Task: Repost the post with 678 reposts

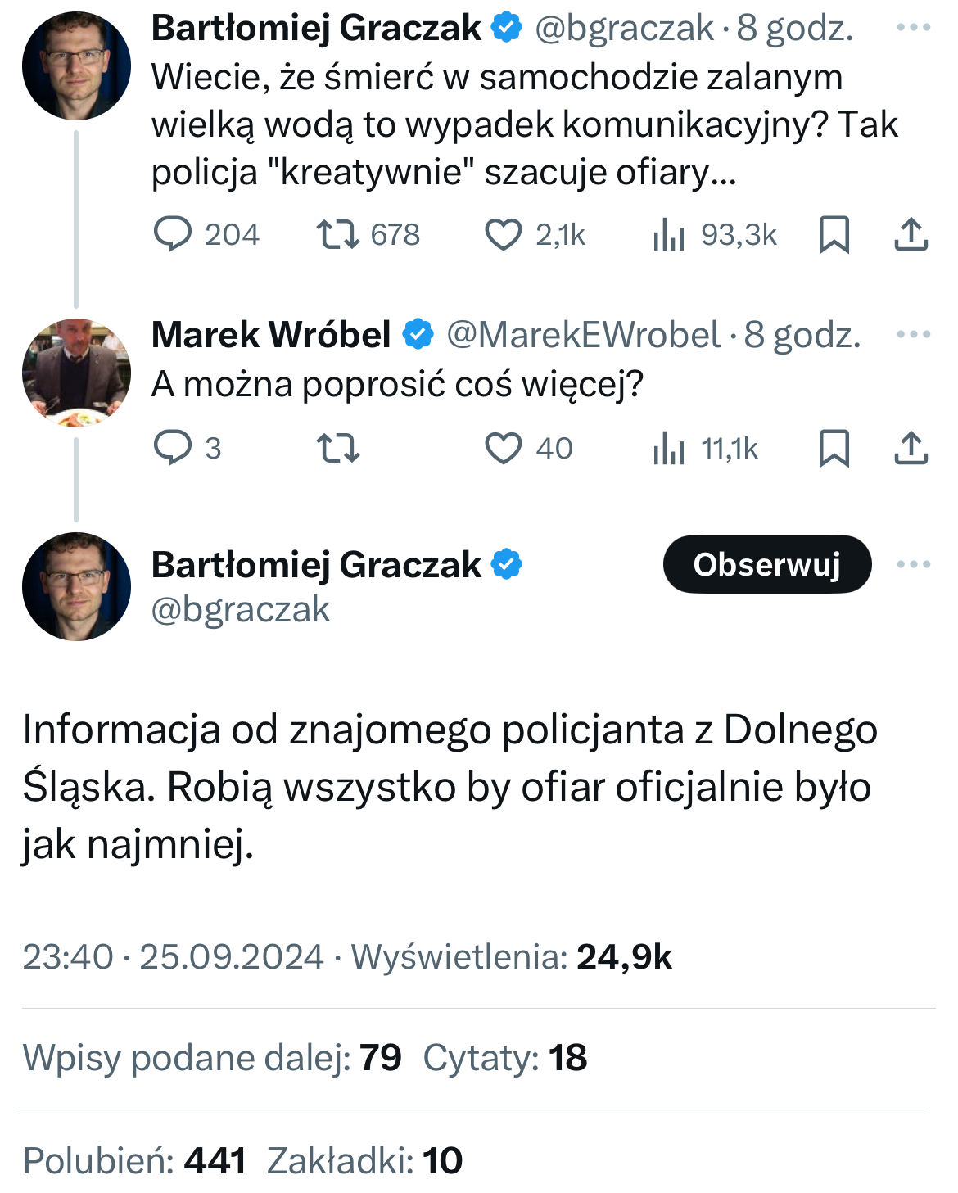Action: click(337, 234)
